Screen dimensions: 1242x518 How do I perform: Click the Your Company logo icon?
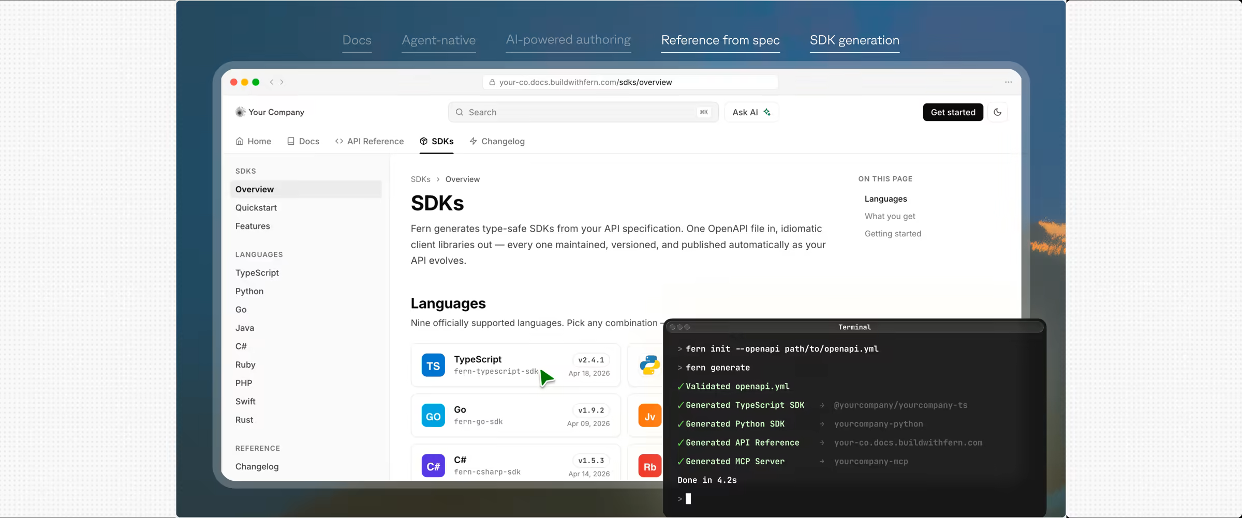240,112
